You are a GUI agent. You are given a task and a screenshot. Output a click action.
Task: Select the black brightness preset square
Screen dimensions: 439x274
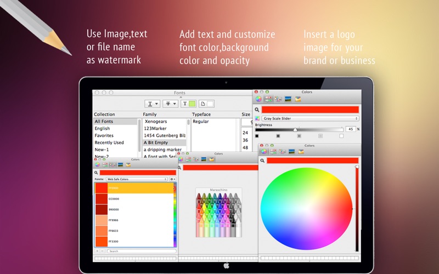[257, 136]
